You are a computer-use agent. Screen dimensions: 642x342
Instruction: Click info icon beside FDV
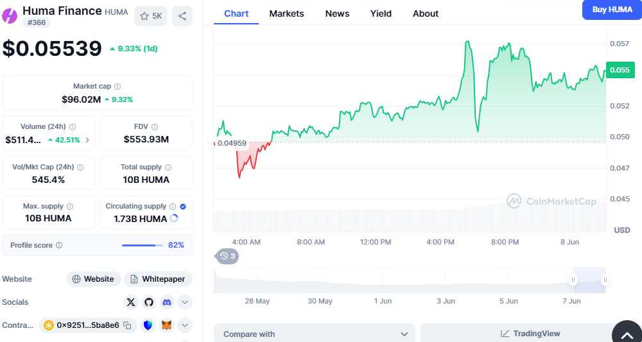click(x=154, y=127)
